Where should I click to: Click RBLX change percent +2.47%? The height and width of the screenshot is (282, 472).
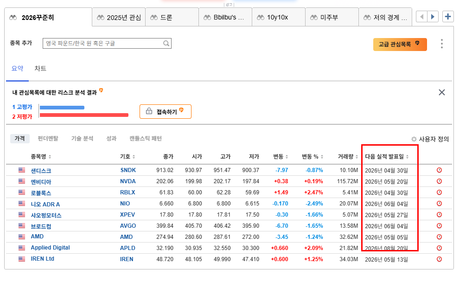(313, 192)
